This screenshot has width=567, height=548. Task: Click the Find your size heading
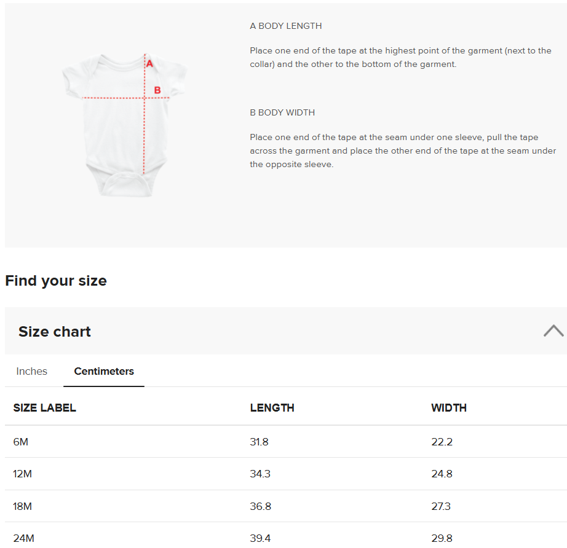56,281
